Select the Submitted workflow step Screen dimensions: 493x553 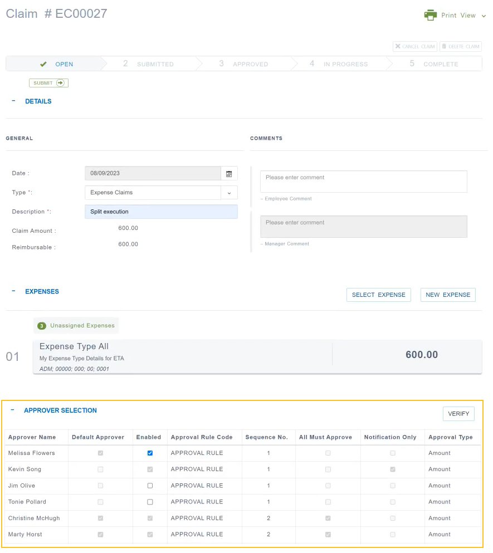coord(148,64)
